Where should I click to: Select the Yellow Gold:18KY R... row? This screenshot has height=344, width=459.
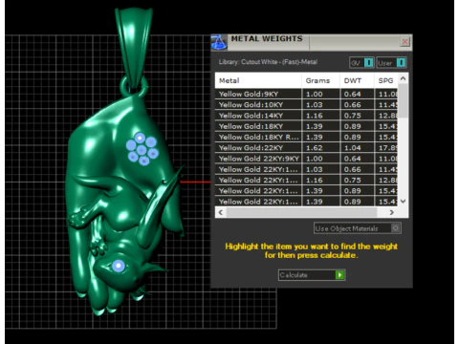coord(306,138)
